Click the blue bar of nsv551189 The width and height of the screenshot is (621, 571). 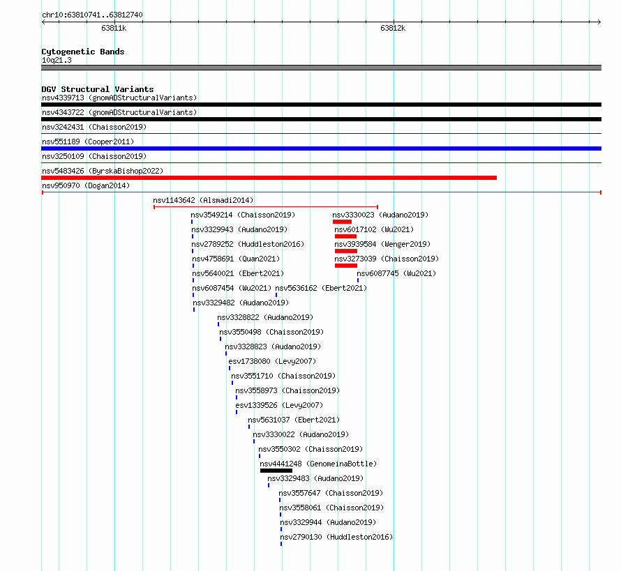tap(321, 149)
